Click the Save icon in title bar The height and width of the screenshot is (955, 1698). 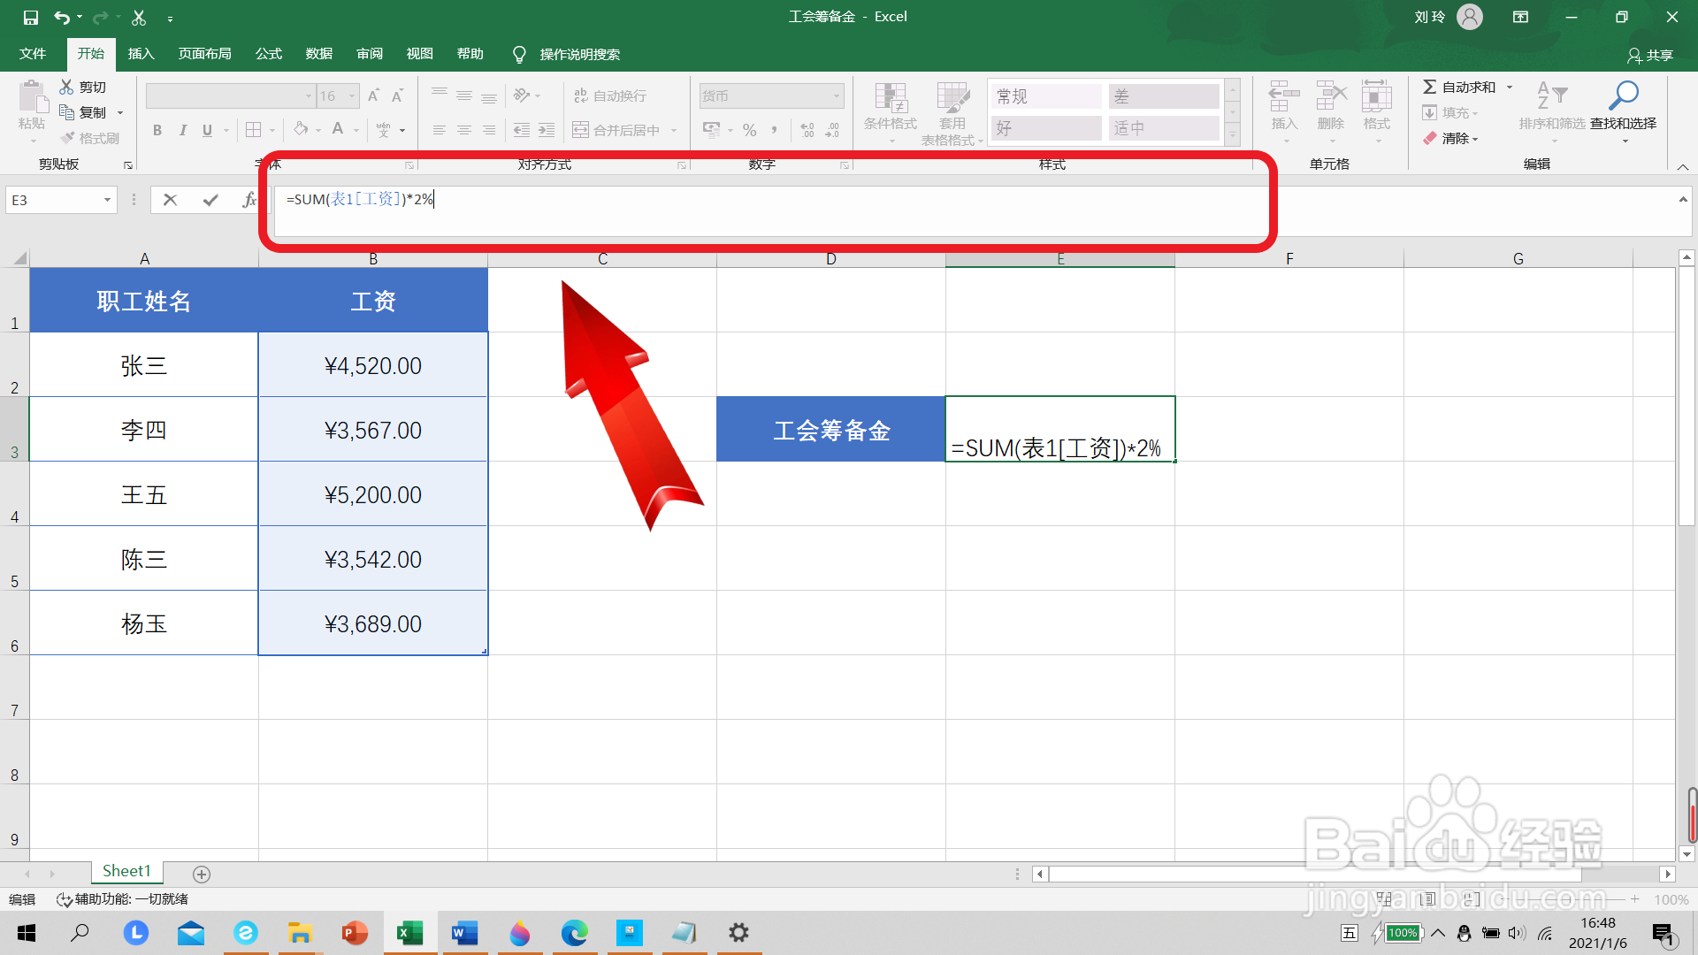[30, 17]
